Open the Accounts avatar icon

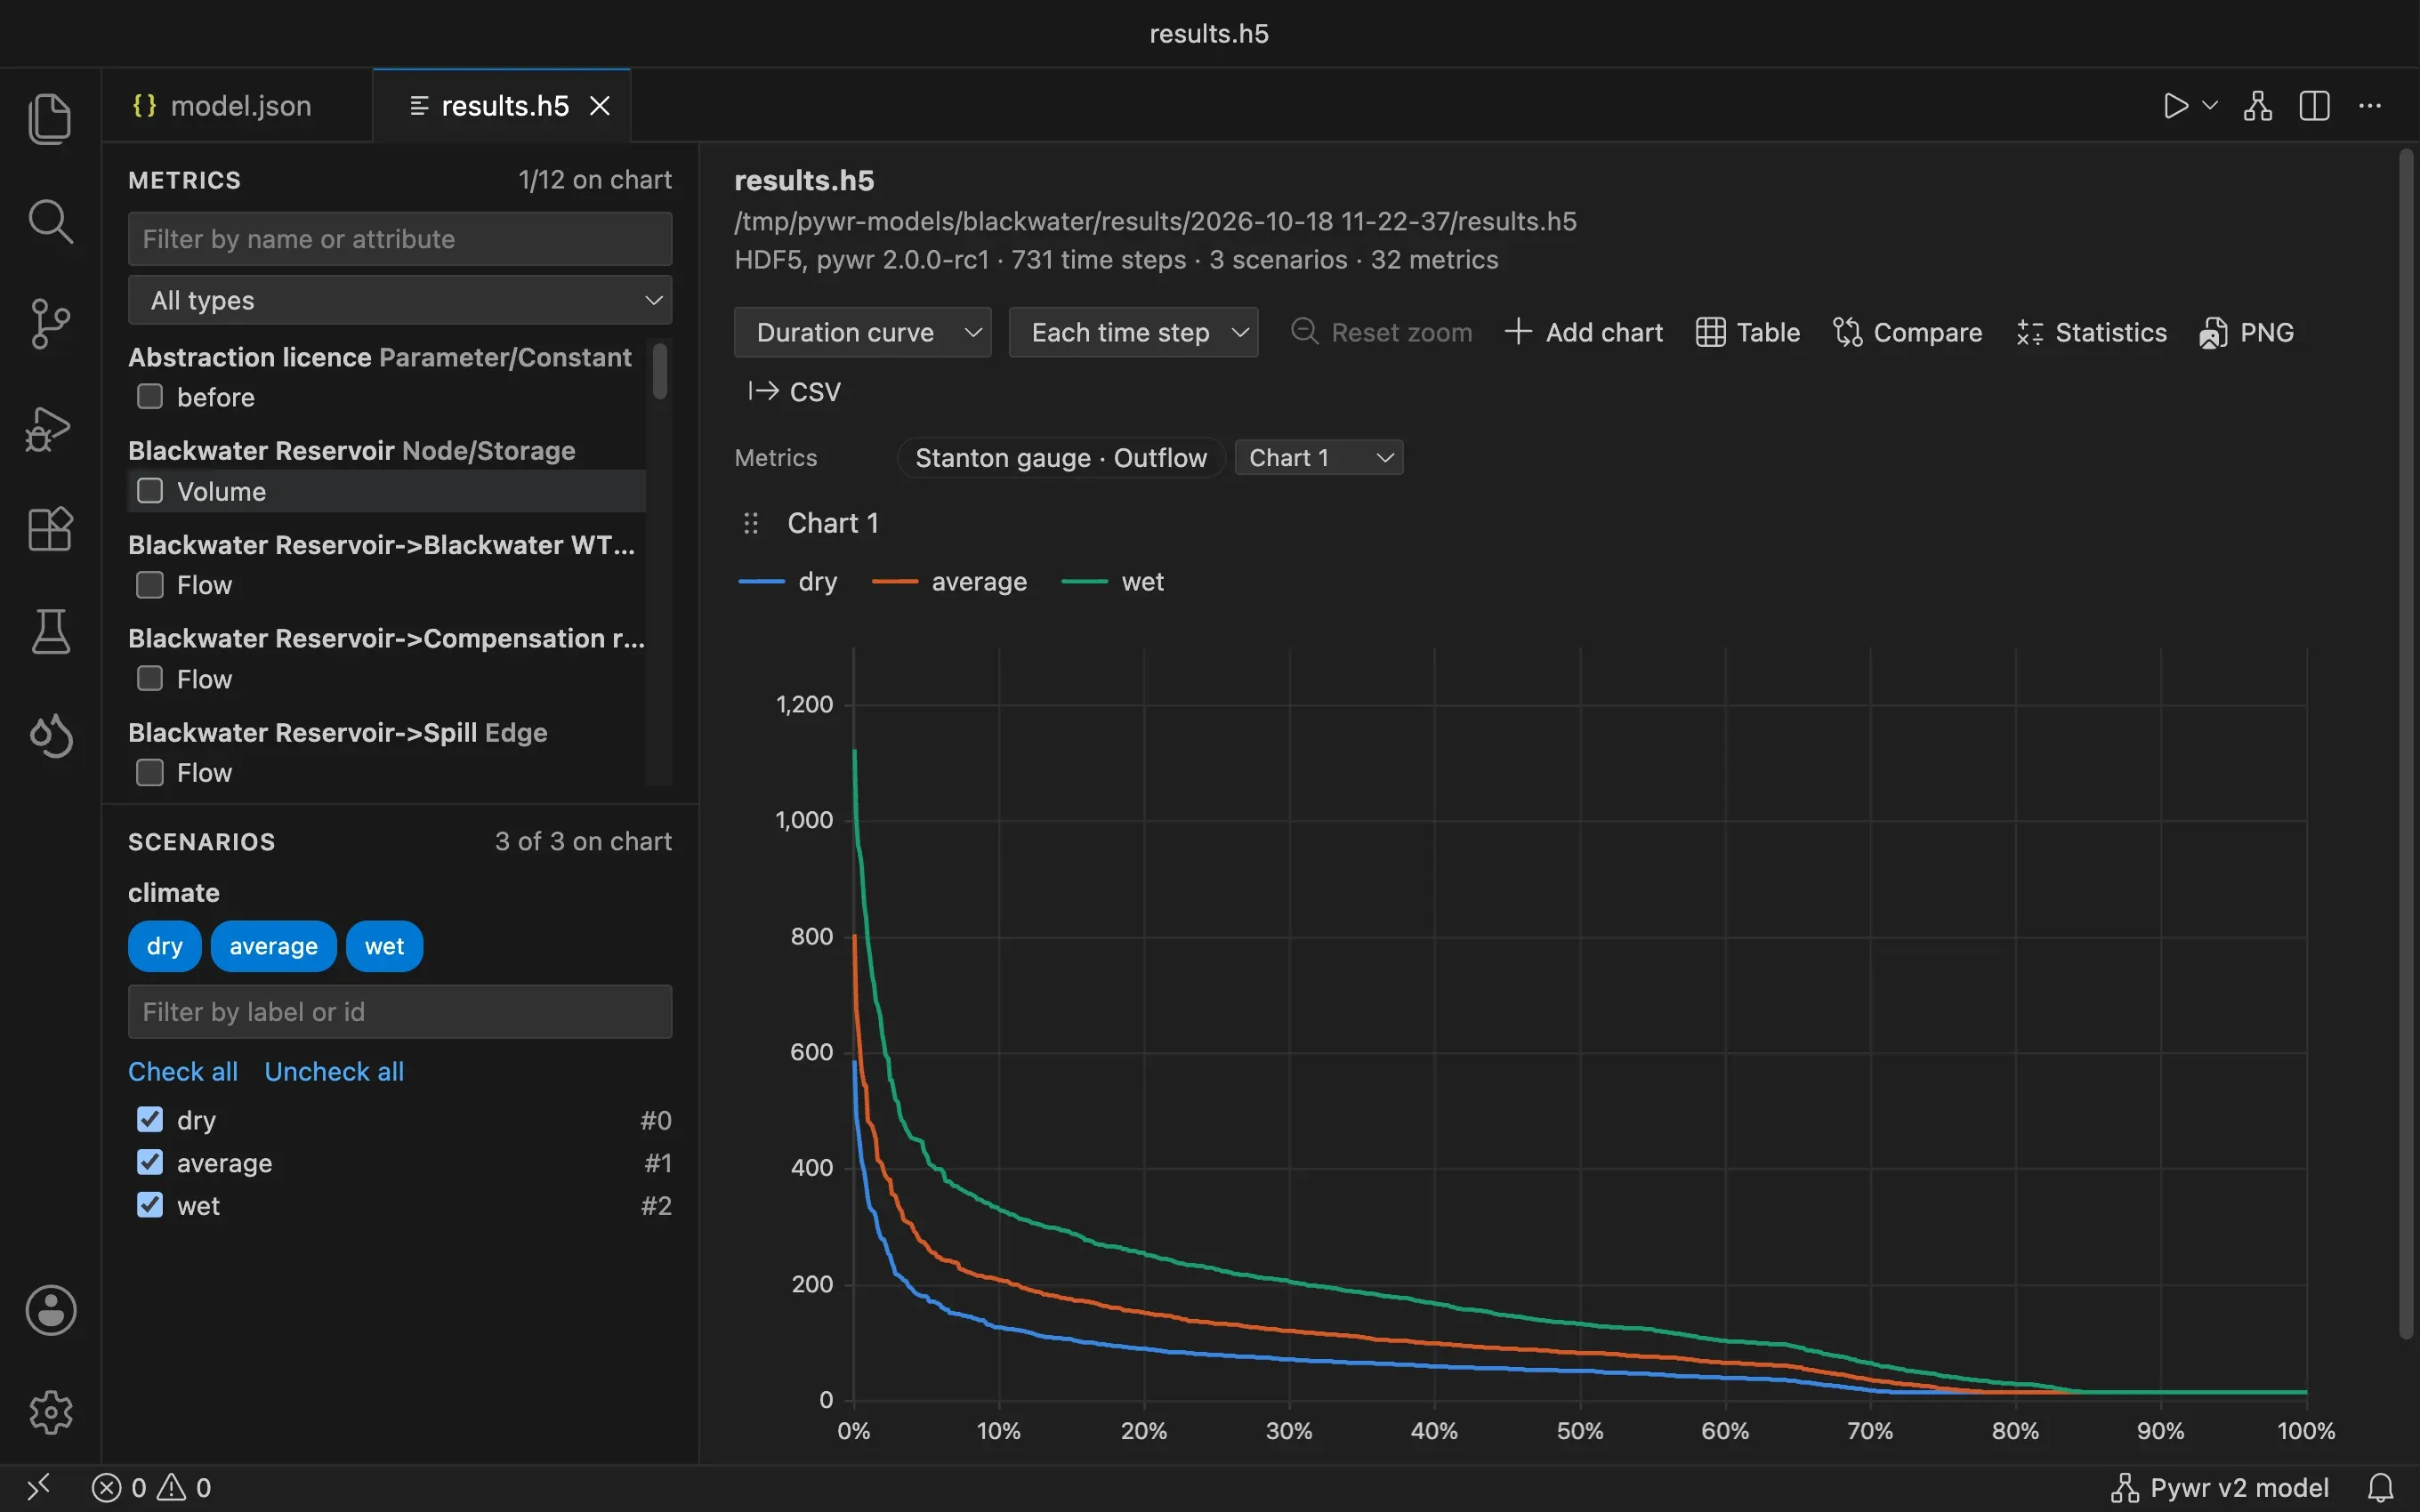[50, 1310]
